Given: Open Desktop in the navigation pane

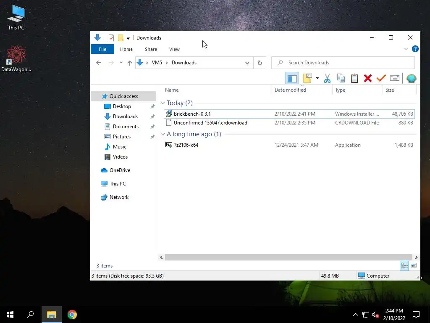Looking at the screenshot, I should [122, 106].
